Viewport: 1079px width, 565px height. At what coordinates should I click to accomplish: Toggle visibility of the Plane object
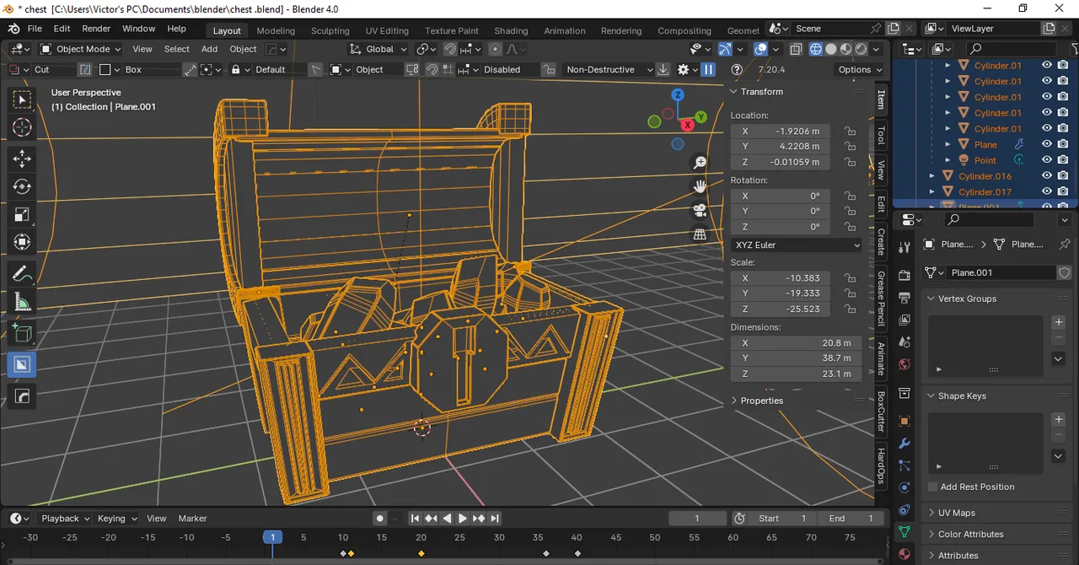click(x=1047, y=144)
